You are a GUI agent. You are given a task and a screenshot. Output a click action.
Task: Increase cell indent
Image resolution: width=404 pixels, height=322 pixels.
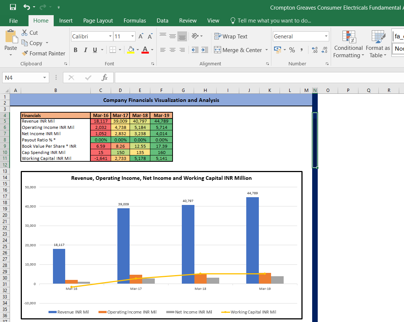(x=205, y=50)
